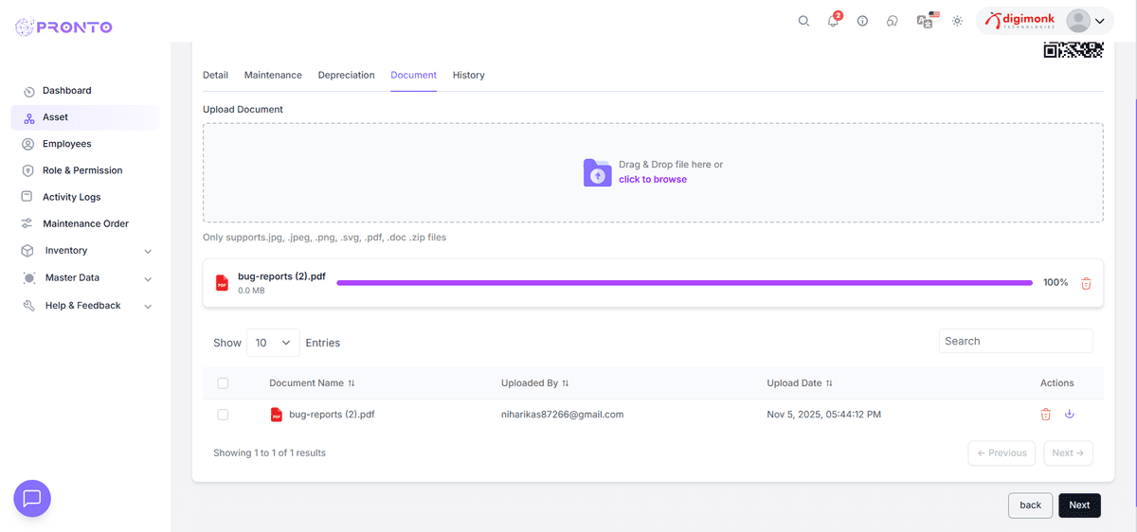Click the trash icon in Actions column

point(1046,414)
